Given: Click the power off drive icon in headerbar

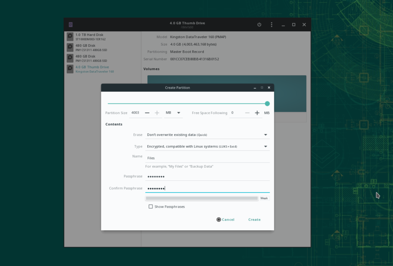Looking at the screenshot, I should click(x=259, y=24).
